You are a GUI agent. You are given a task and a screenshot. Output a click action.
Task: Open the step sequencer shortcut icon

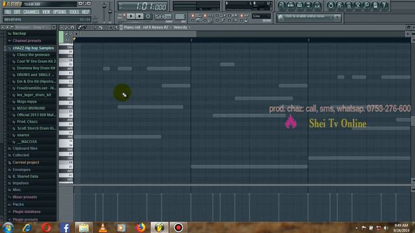(x=290, y=5)
